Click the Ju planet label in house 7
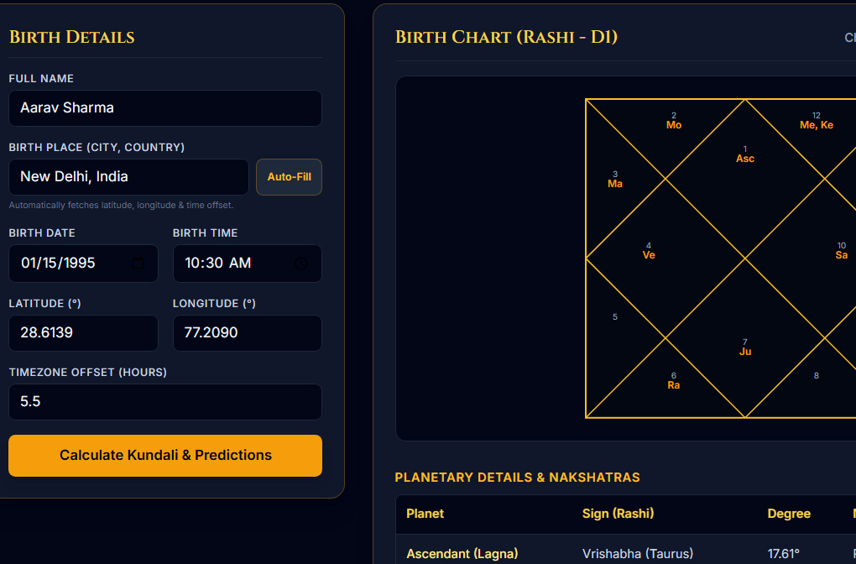The width and height of the screenshot is (856, 564). click(745, 352)
